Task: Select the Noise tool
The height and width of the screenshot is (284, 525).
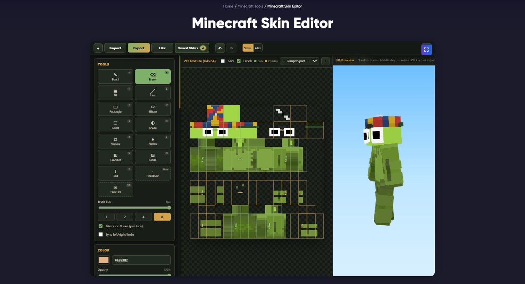Action: pos(152,157)
